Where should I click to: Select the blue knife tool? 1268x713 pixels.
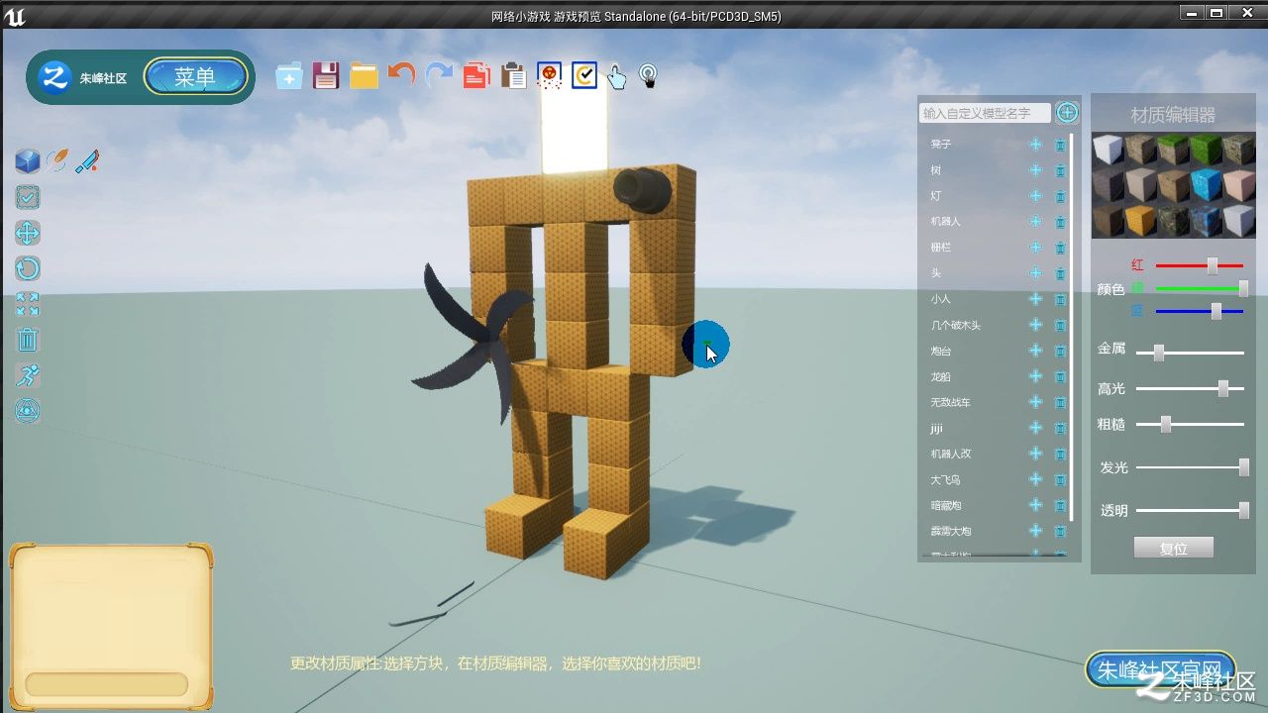(87, 160)
